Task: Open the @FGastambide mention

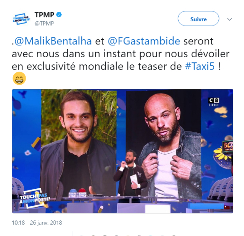Action: coord(144,41)
